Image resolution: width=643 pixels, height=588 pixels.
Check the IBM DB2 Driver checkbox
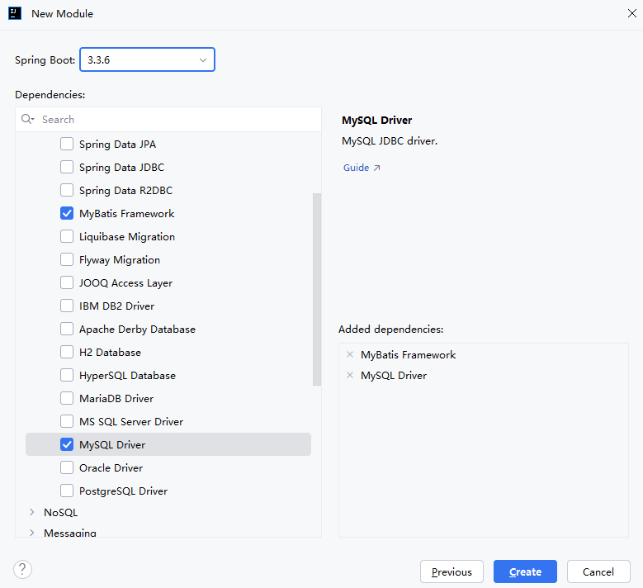(x=67, y=306)
